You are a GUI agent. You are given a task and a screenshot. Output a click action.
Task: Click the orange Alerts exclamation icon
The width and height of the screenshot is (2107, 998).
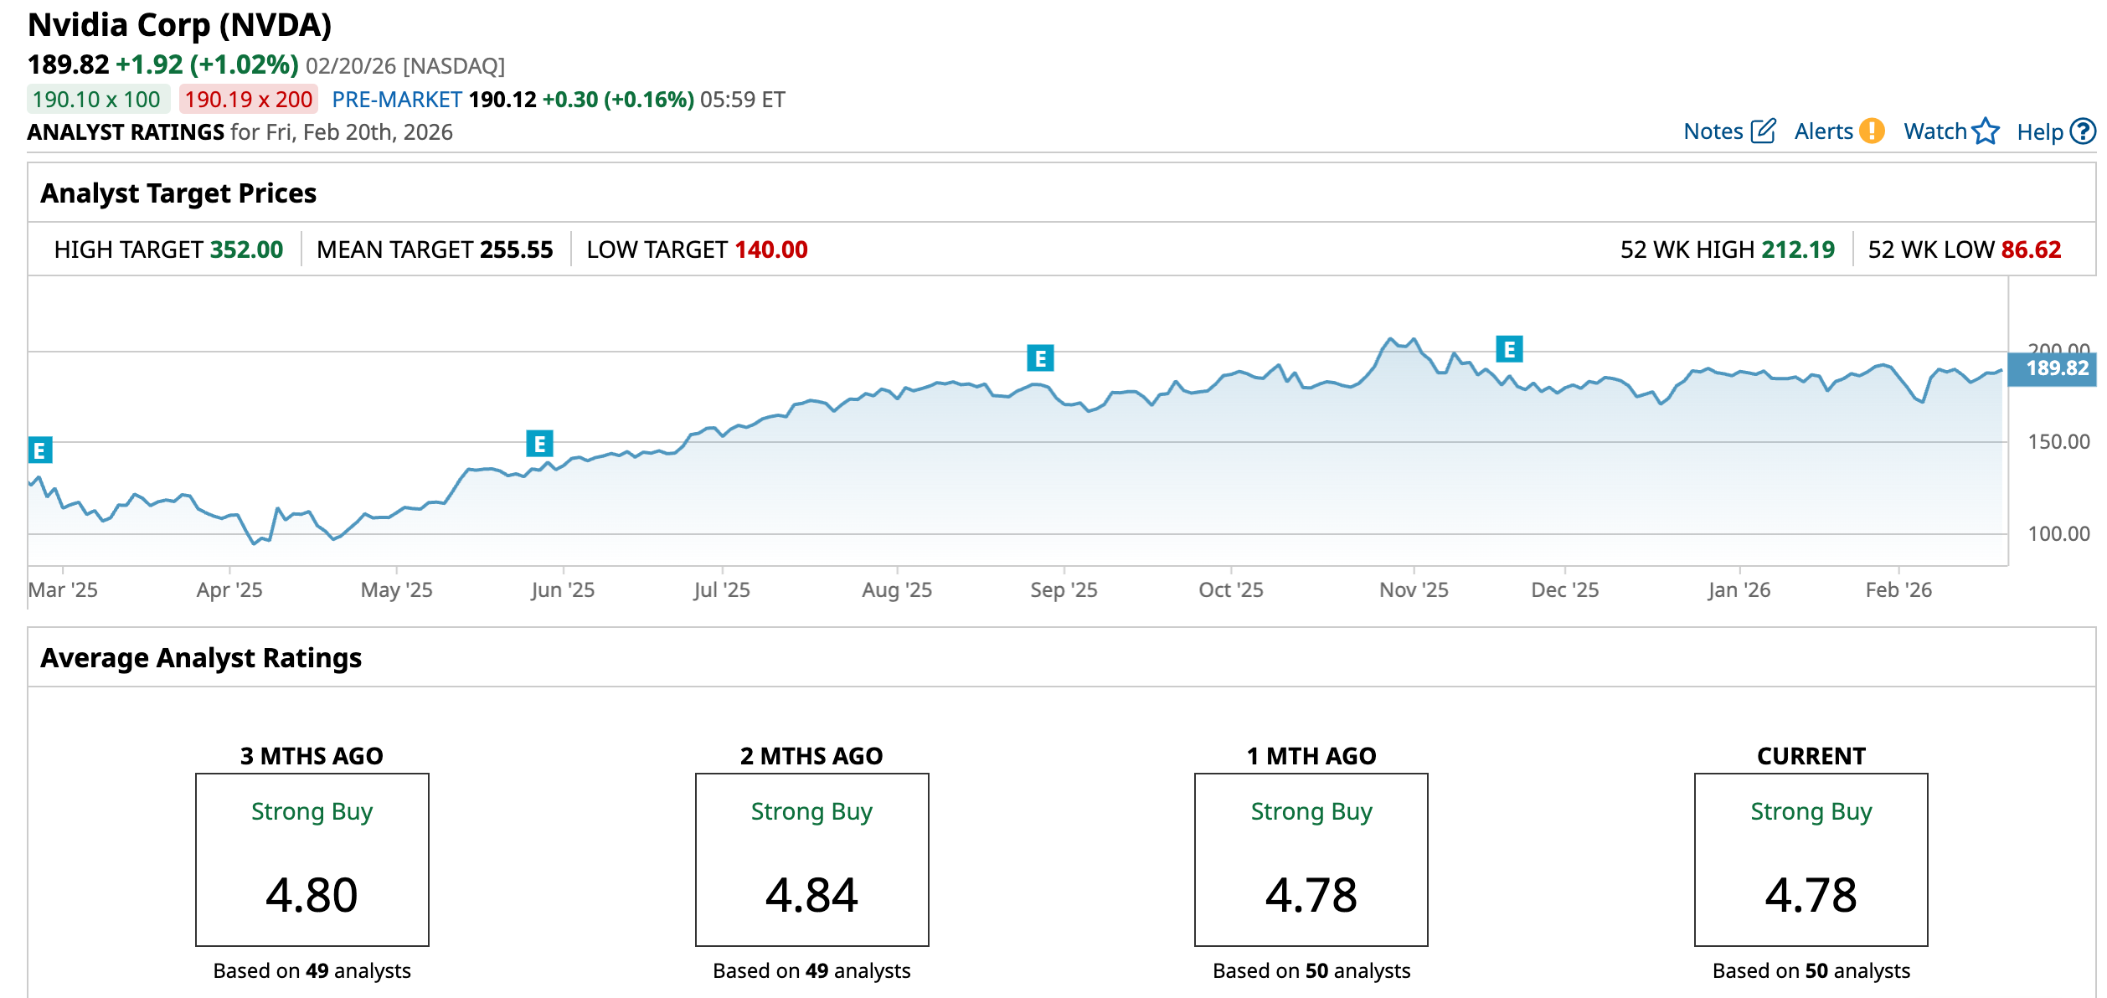tap(1871, 131)
